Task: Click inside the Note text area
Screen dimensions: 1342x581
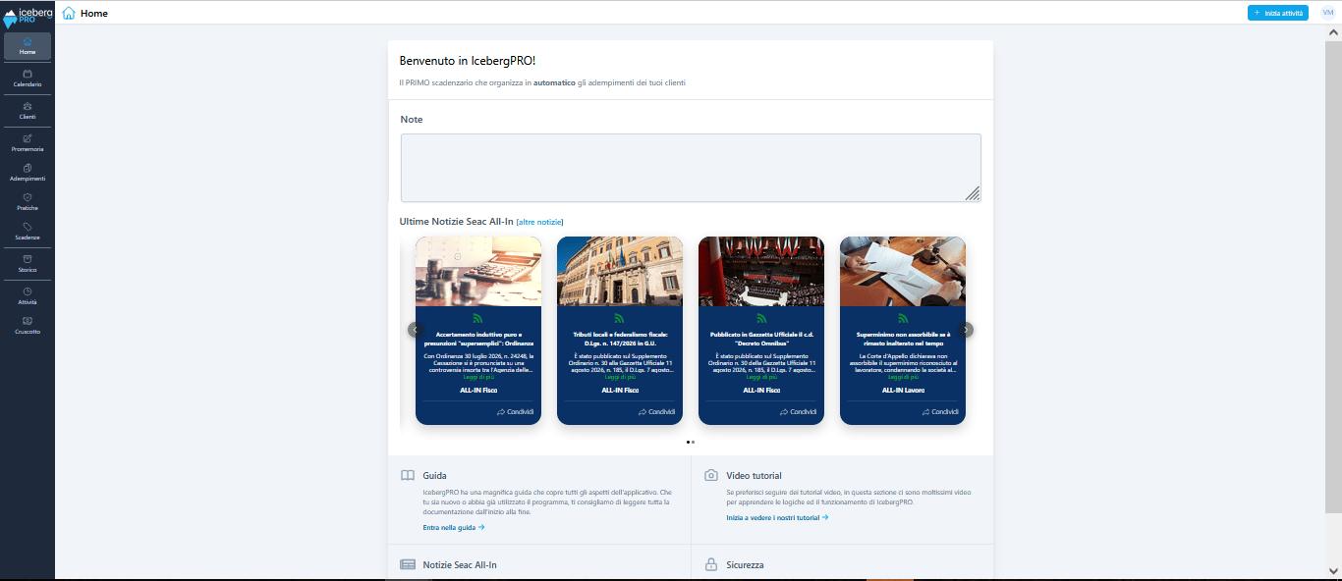Action: coord(691,168)
